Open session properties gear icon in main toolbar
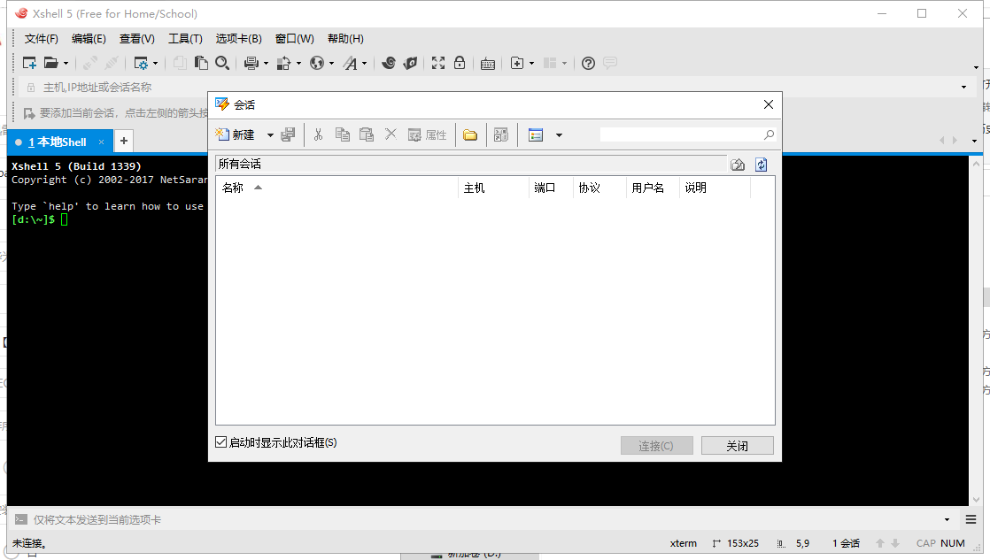The height and width of the screenshot is (560, 990). (x=141, y=63)
